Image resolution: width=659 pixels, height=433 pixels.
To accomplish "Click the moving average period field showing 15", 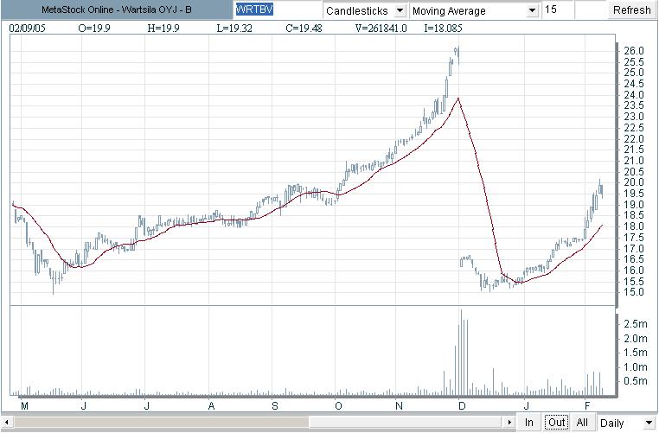I will coord(557,10).
